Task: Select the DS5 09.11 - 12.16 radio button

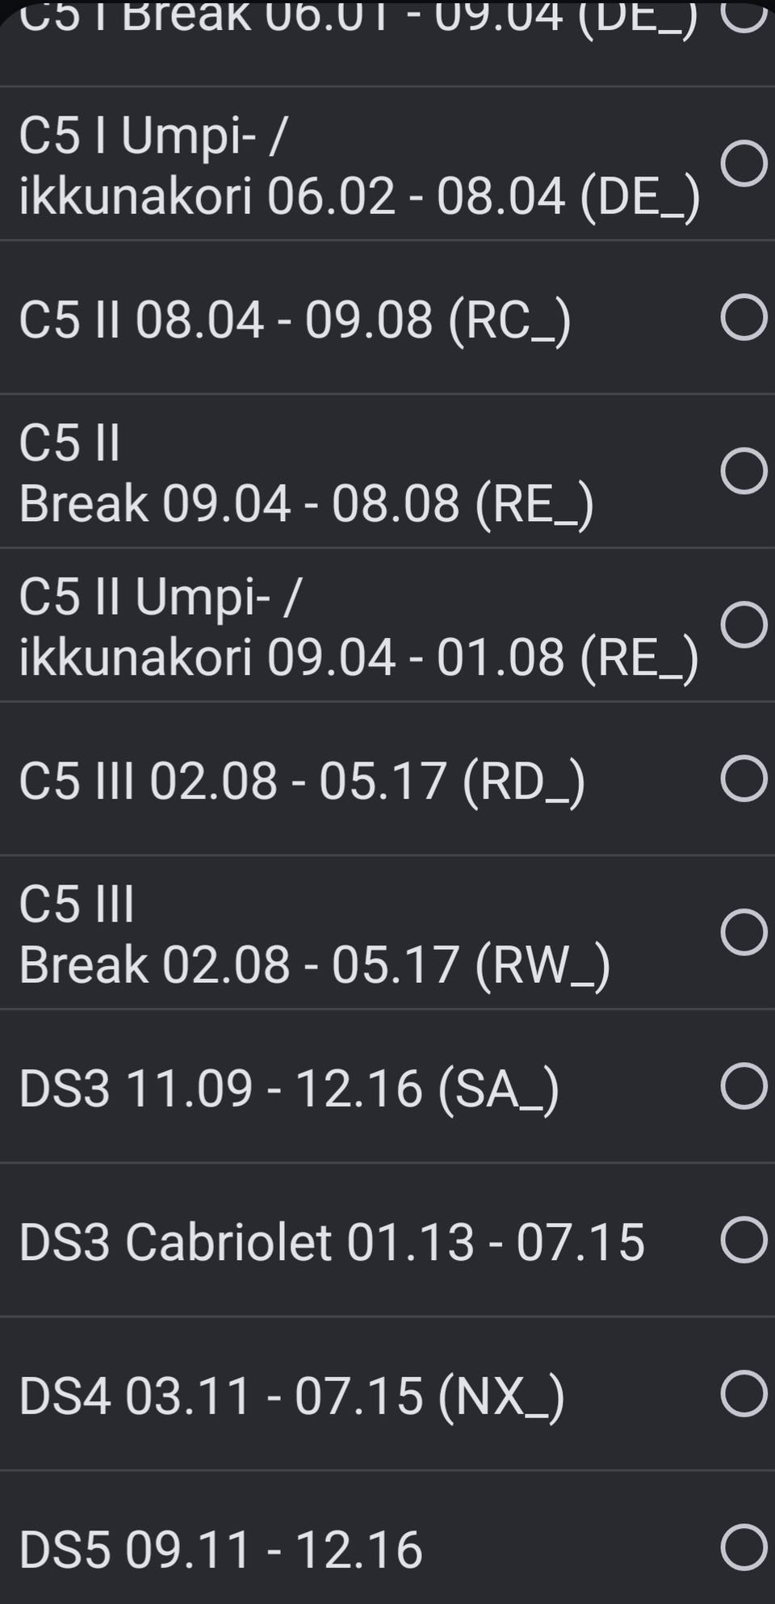Action: 744,1547
